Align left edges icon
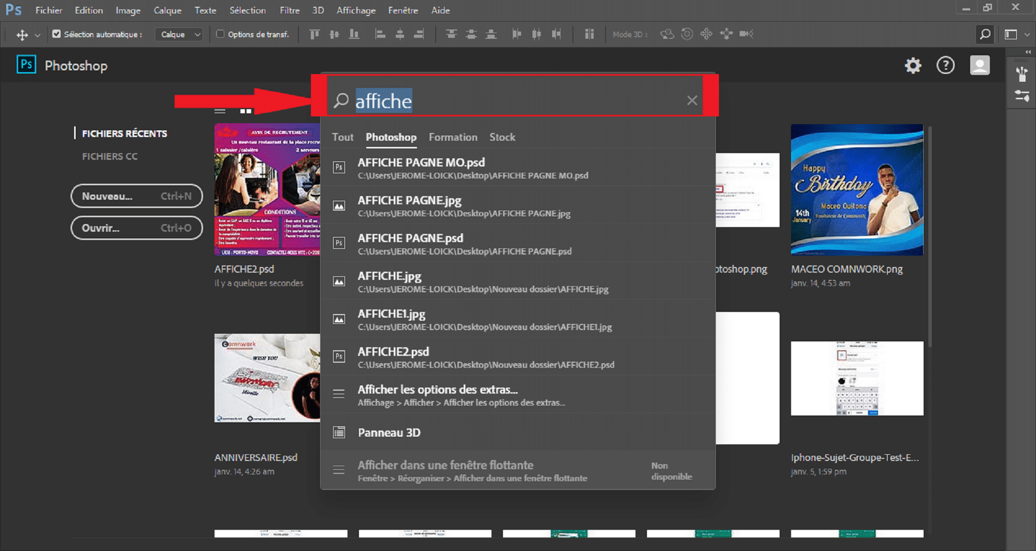This screenshot has width=1036, height=551. pyautogui.click(x=380, y=34)
